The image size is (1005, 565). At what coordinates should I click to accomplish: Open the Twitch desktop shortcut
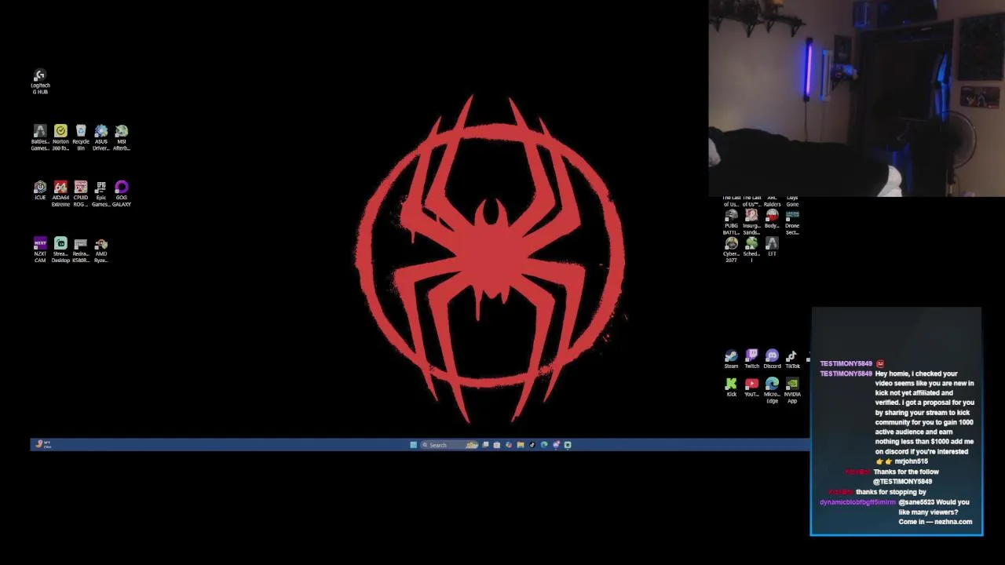click(x=751, y=359)
